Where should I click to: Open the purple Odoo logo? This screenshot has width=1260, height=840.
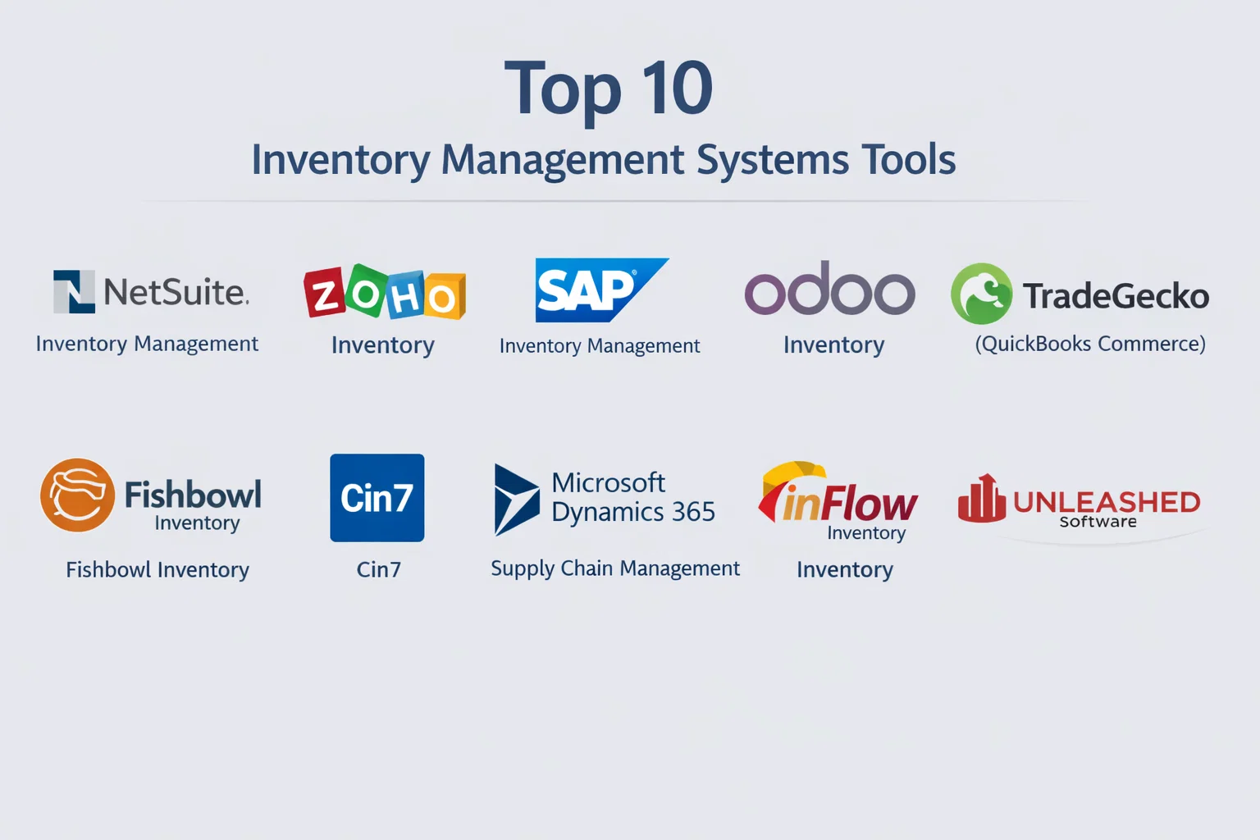829,290
